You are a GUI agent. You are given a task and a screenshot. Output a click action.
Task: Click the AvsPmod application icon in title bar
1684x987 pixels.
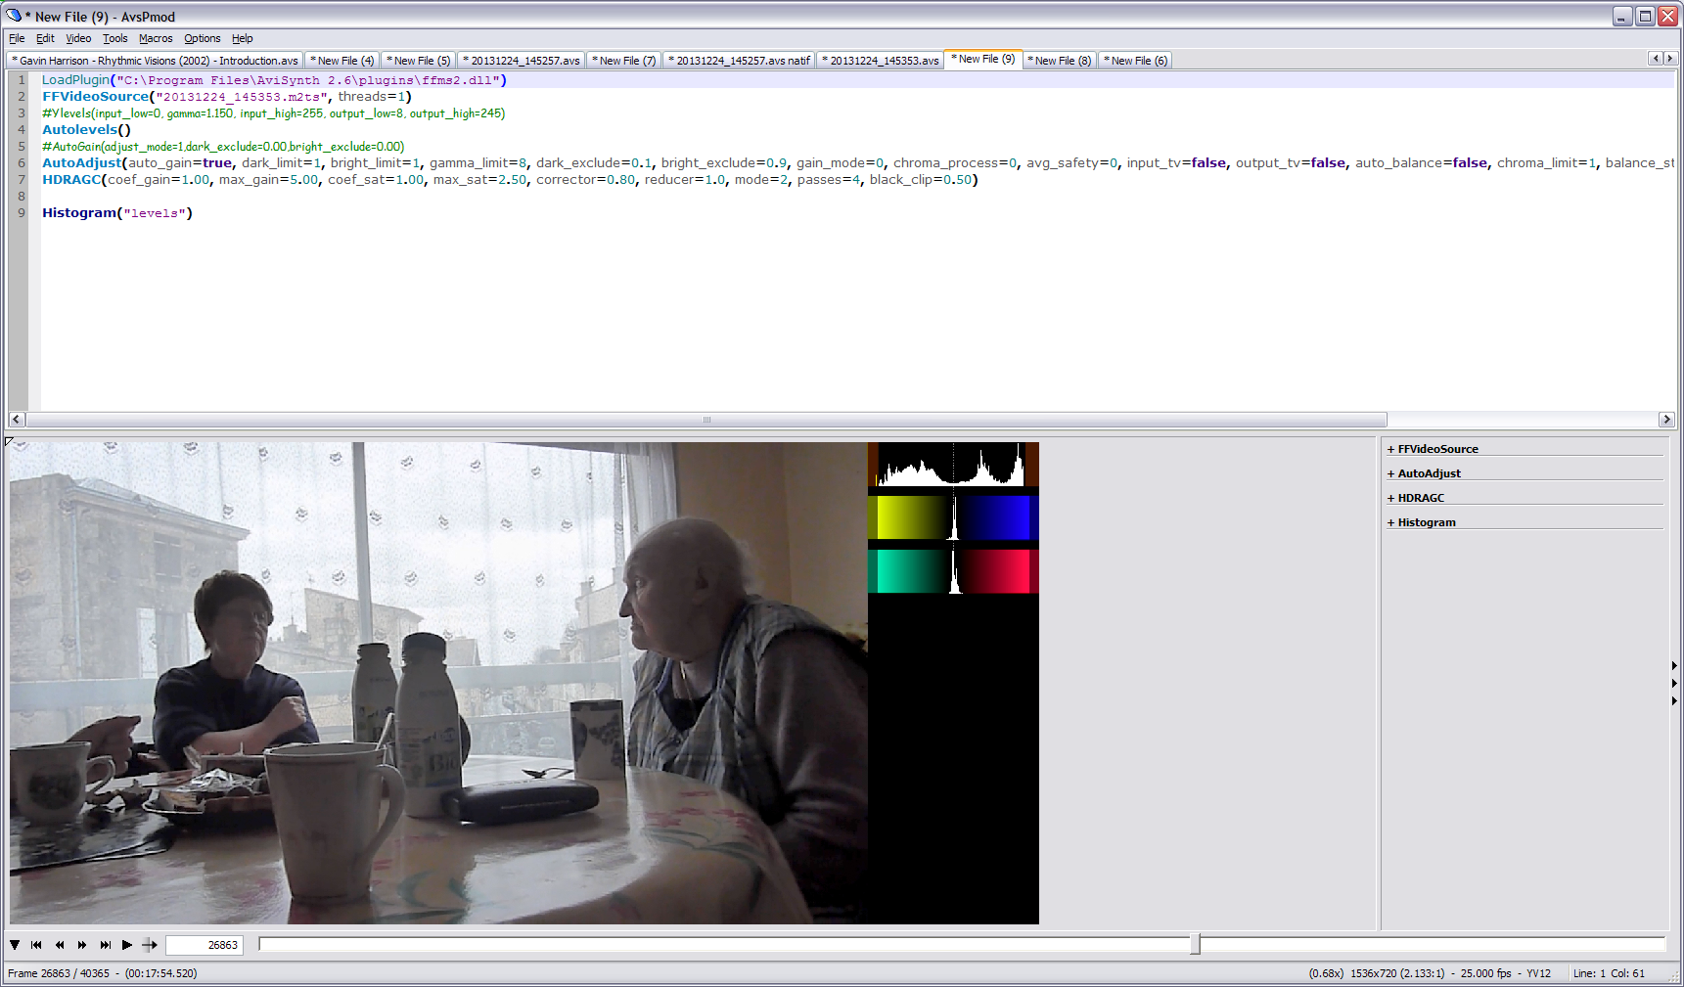click(x=14, y=16)
